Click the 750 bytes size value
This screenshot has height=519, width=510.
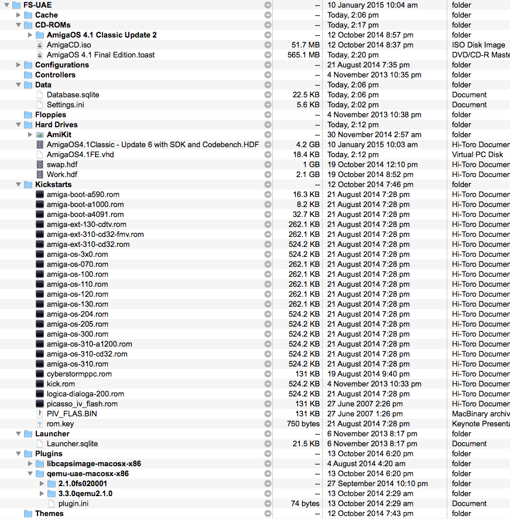(x=303, y=423)
